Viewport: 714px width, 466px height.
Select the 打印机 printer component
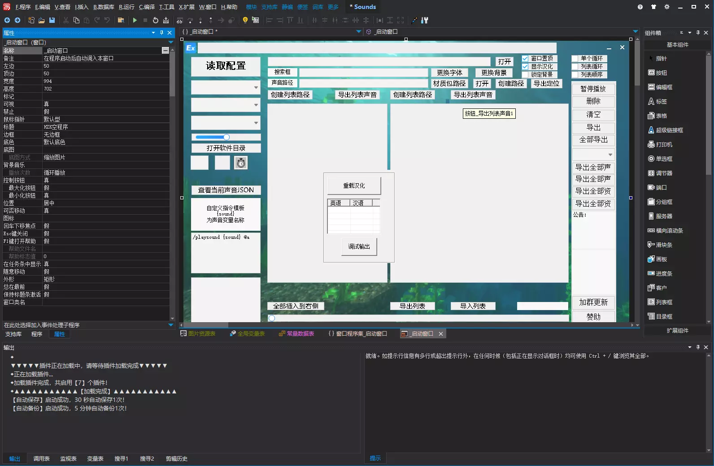pyautogui.click(x=660, y=144)
